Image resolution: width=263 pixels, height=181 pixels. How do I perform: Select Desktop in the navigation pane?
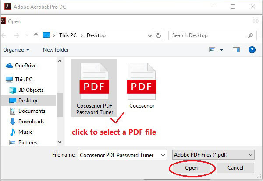(28, 101)
